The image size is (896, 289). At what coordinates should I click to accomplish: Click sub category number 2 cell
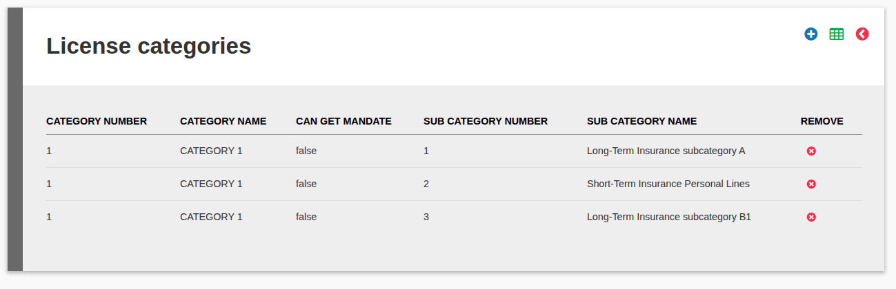click(x=426, y=184)
